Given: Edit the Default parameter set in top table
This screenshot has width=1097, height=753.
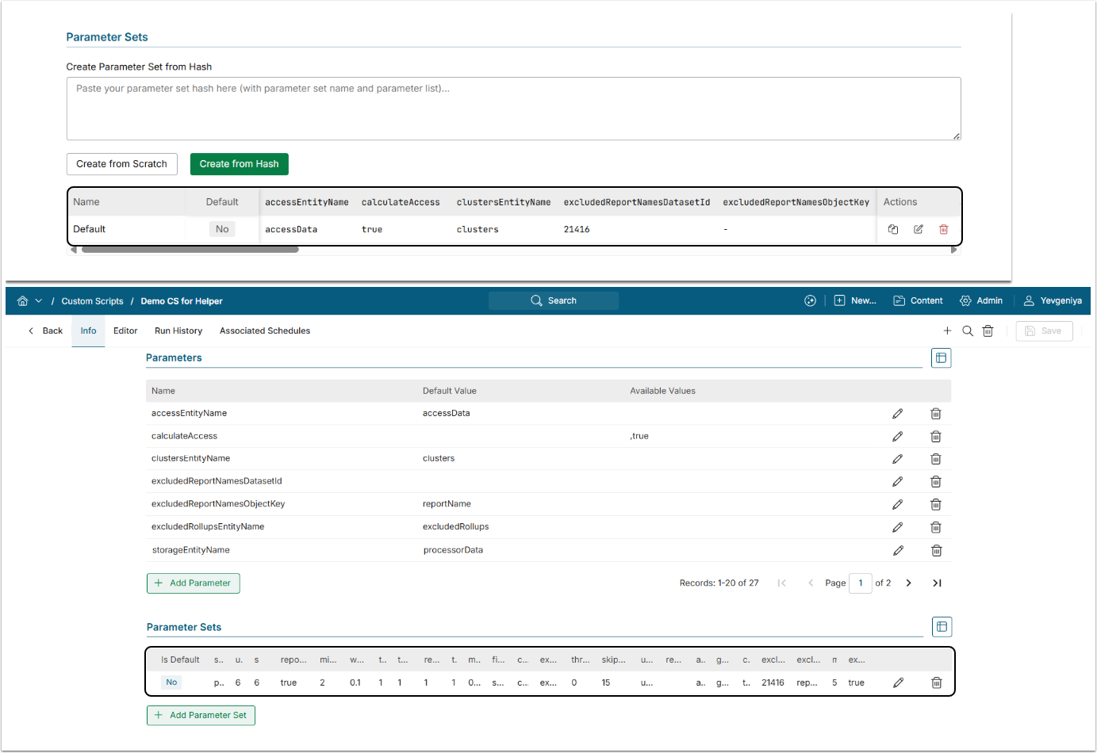Looking at the screenshot, I should 919,229.
